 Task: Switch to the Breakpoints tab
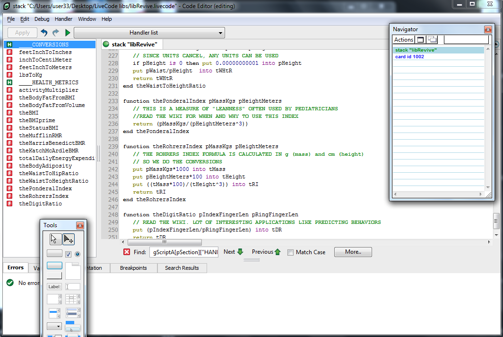tap(133, 268)
